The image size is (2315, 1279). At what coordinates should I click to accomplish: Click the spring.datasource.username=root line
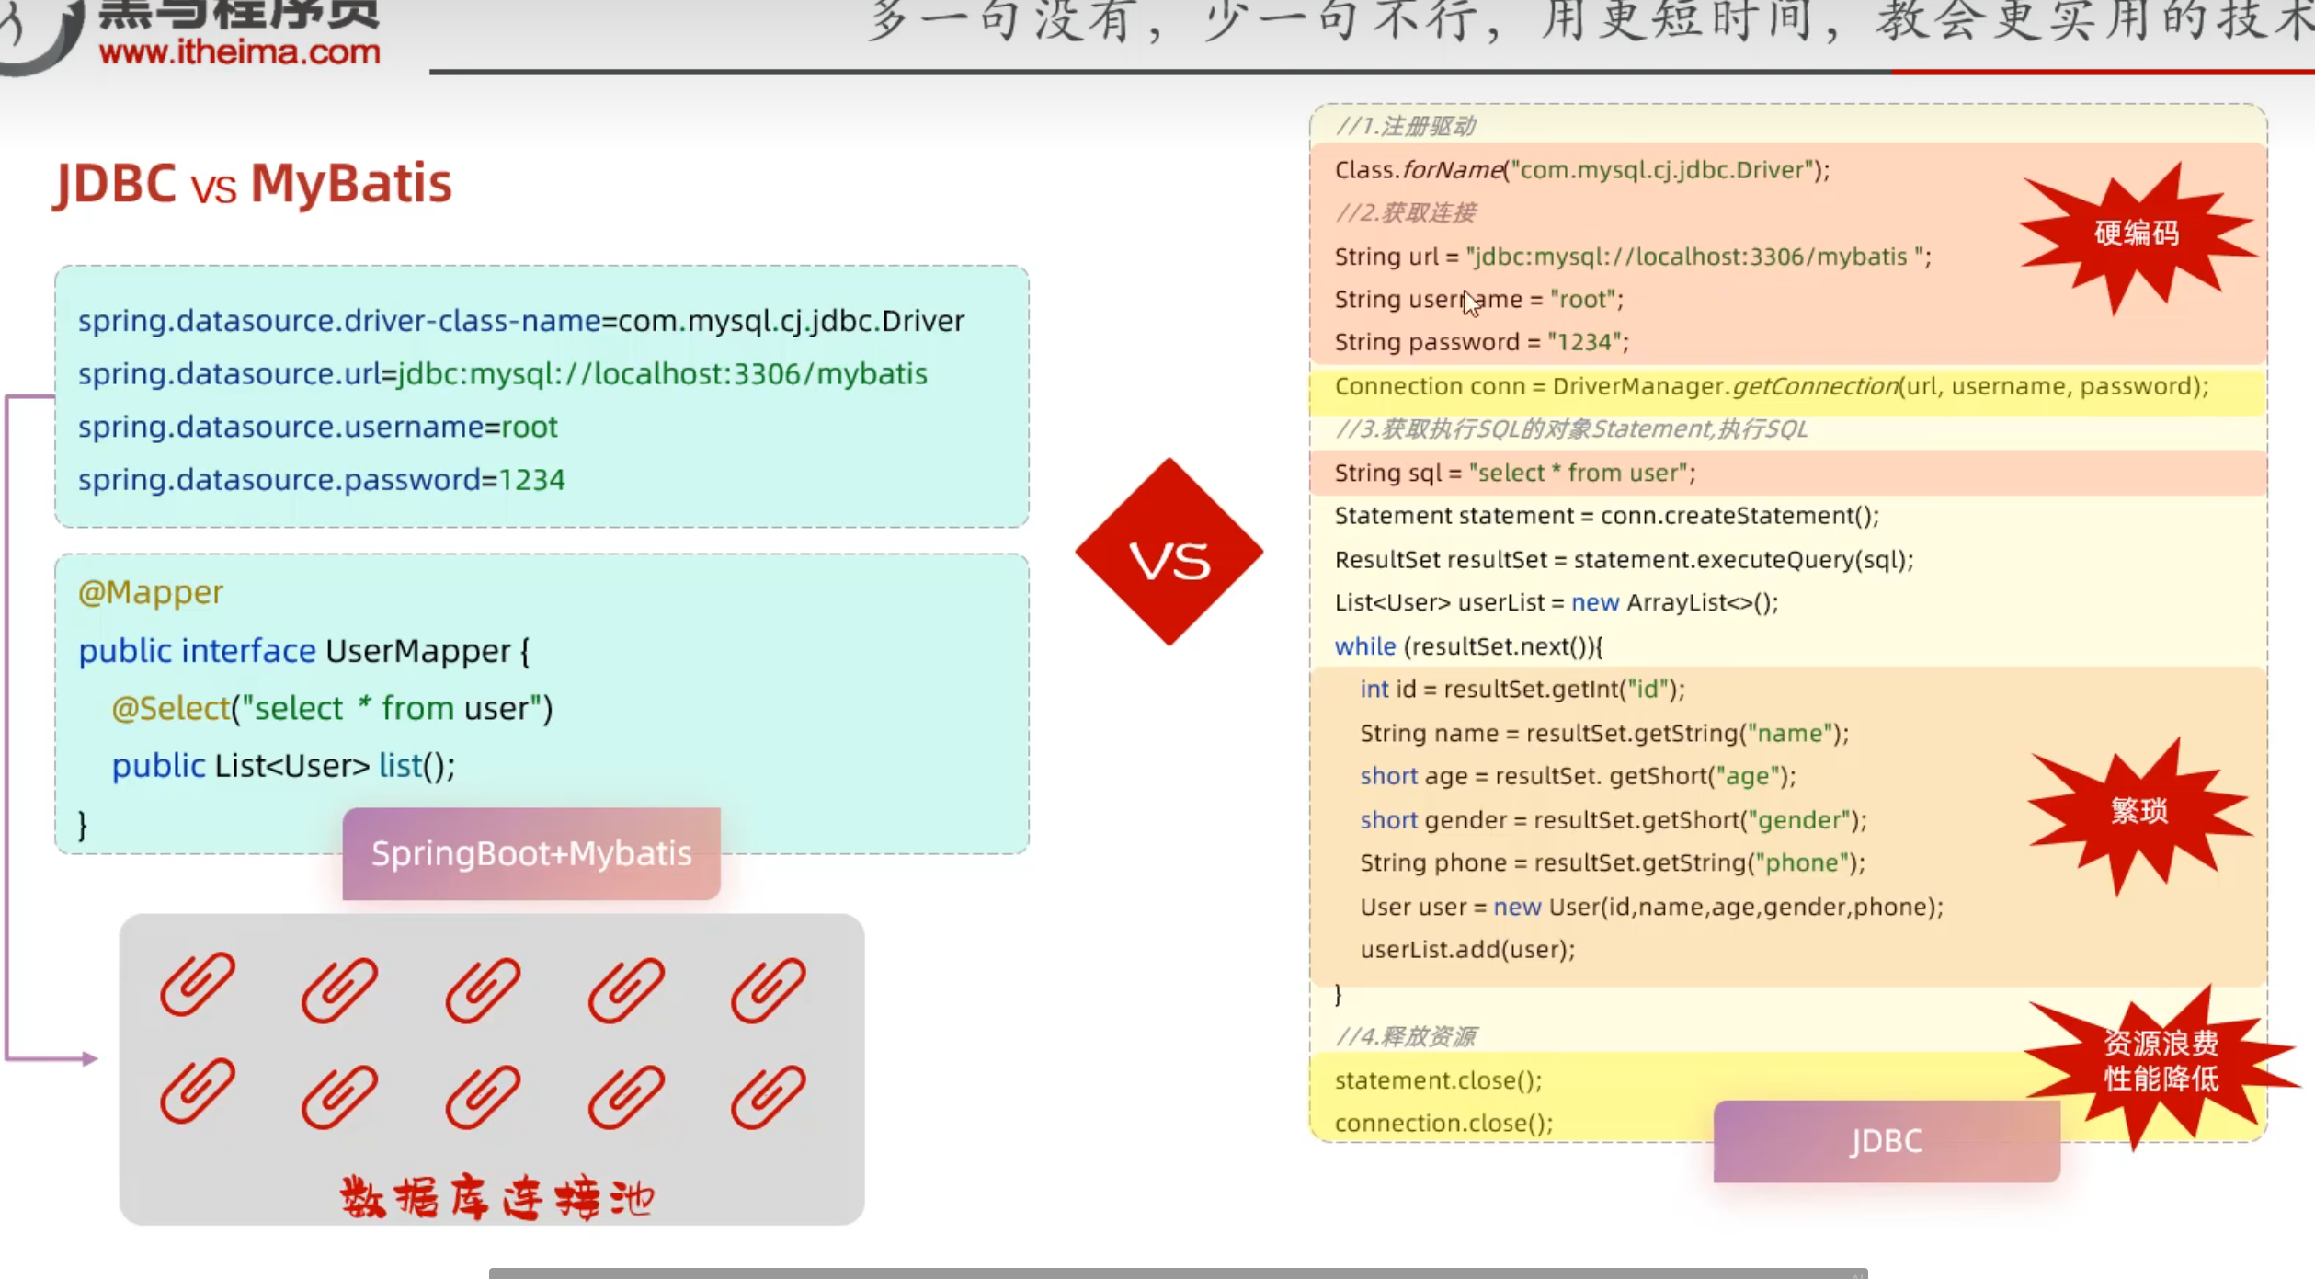(318, 428)
